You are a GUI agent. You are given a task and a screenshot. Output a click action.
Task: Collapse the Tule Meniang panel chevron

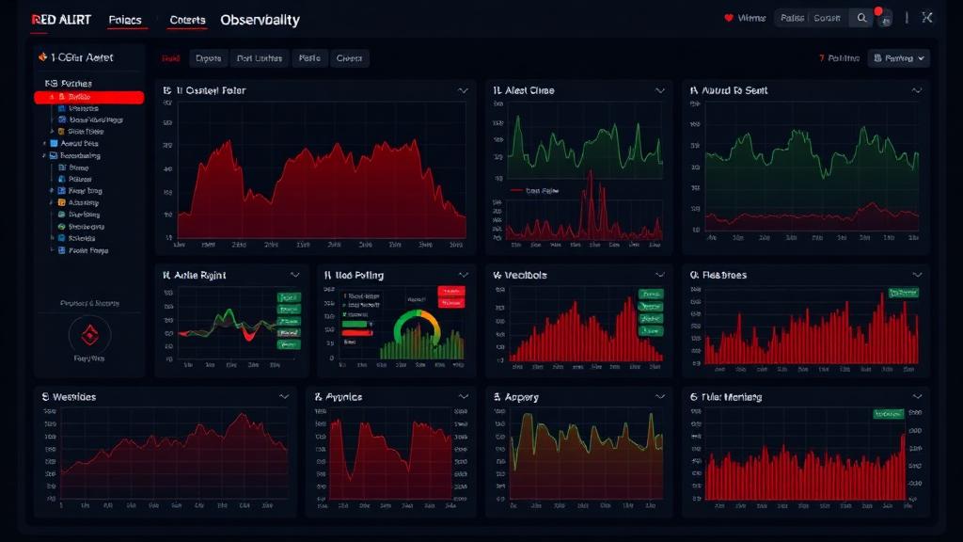click(x=917, y=397)
